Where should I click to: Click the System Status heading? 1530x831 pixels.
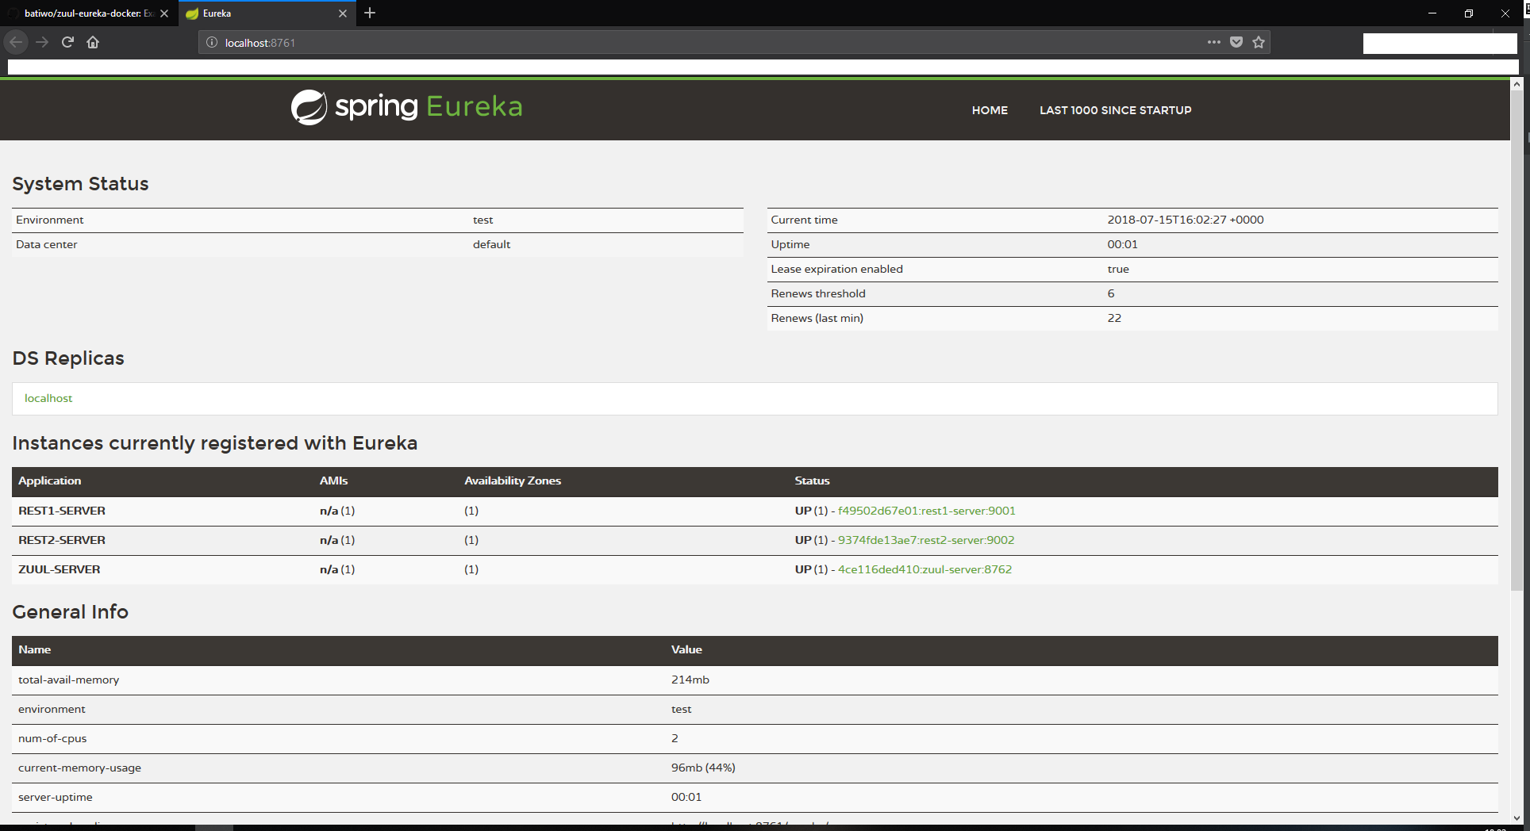[x=80, y=184]
